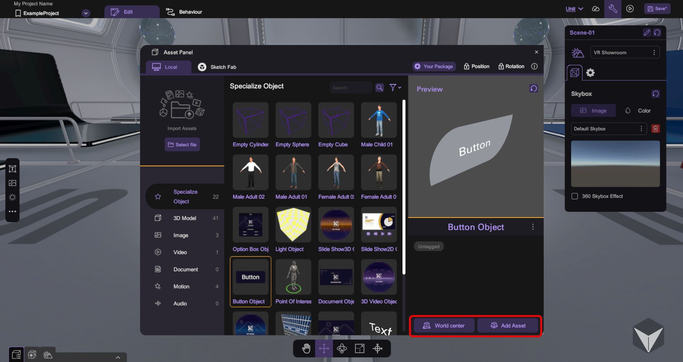Click the play preview icon

click(x=630, y=8)
